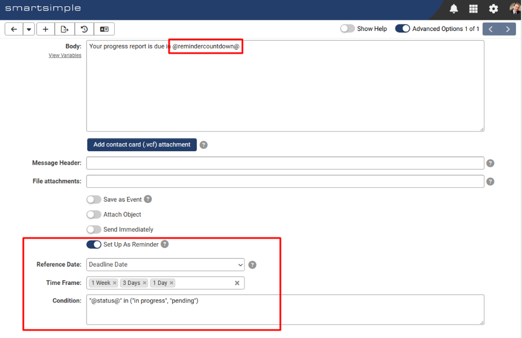
Task: Click the translation/language card toolbar icon
Action: tap(104, 29)
